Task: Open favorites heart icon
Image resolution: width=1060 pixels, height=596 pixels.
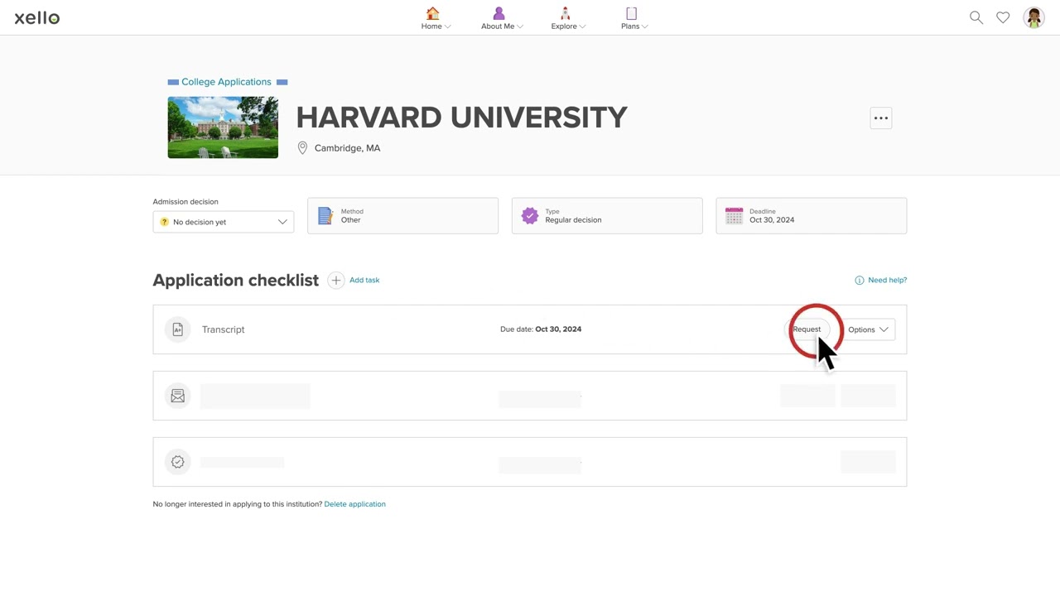Action: click(1003, 17)
